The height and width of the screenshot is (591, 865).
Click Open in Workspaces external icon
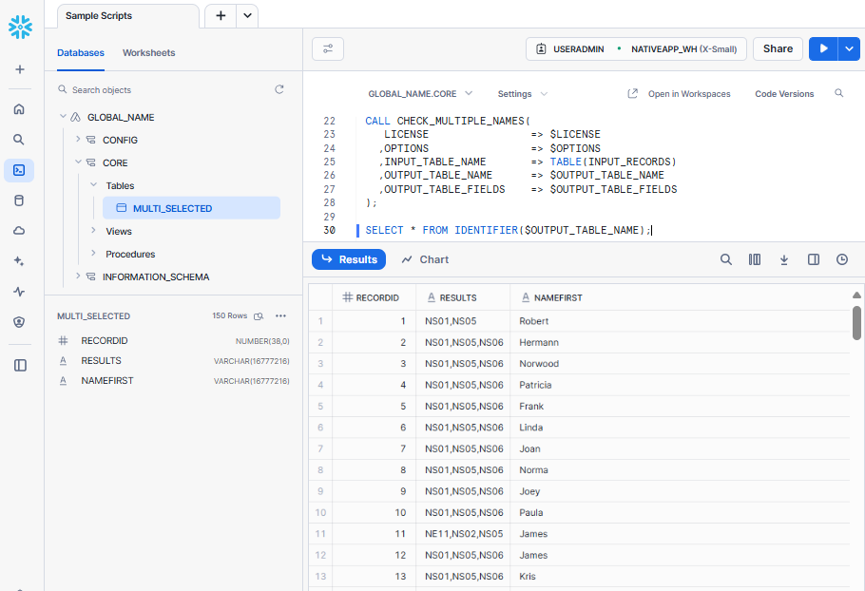pyautogui.click(x=633, y=94)
